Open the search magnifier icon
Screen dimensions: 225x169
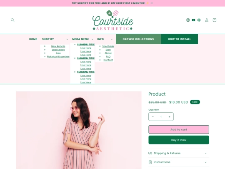tap(12, 20)
